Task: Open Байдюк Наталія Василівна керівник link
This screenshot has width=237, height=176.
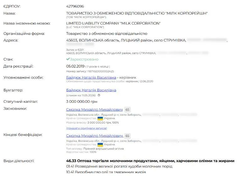Action: point(91,78)
